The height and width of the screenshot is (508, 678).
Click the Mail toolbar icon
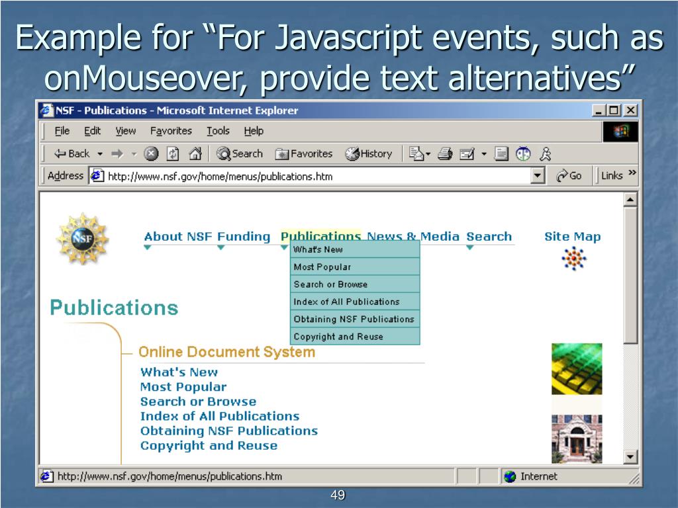(x=416, y=153)
